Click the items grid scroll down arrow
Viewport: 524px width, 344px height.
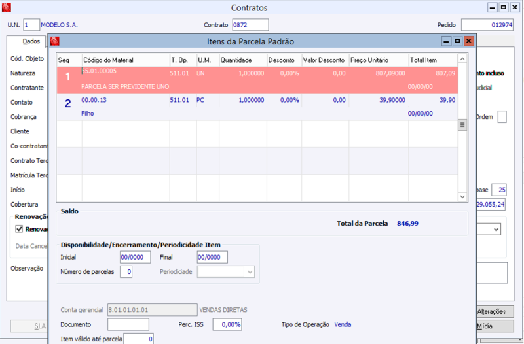point(462,196)
